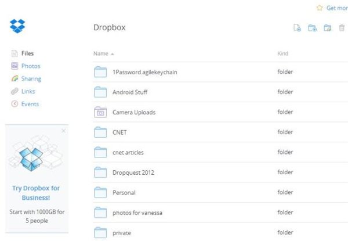Open the Camera Uploads folder icon

(100, 112)
